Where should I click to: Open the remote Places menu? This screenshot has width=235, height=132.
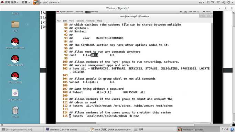point(79,12)
